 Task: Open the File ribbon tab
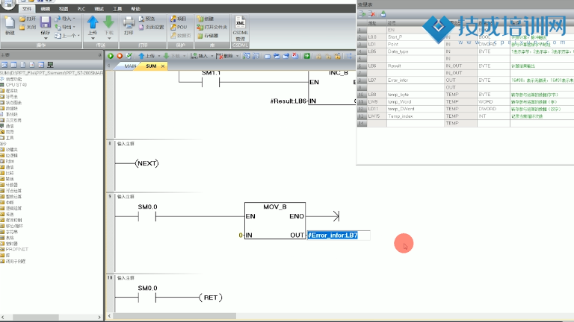pyautogui.click(x=27, y=9)
